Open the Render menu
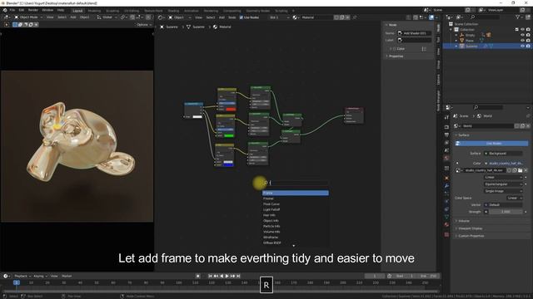The height and width of the screenshot is (299, 533). coord(33,10)
